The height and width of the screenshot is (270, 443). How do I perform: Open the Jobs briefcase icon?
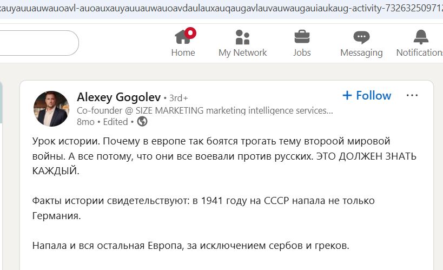click(302, 37)
